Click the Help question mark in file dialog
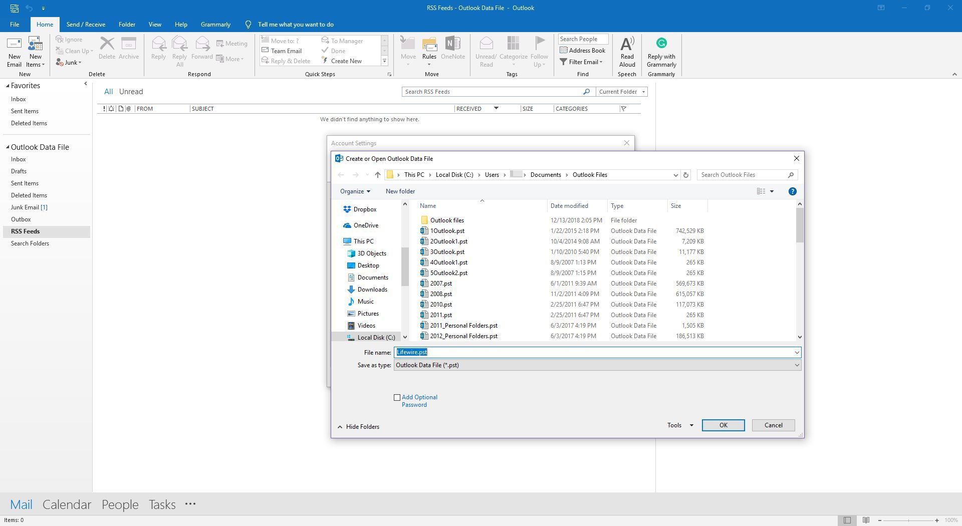 [x=792, y=191]
